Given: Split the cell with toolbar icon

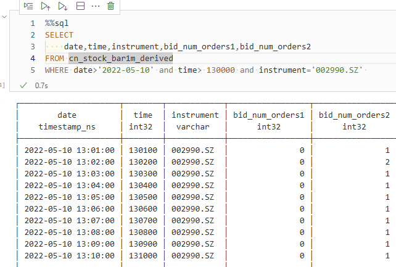Looking at the screenshot, I should pyautogui.click(x=80, y=6).
